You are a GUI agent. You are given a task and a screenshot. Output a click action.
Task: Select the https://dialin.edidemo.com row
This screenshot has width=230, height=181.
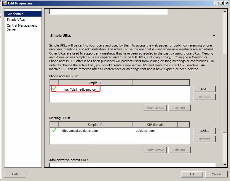click(x=120, y=89)
